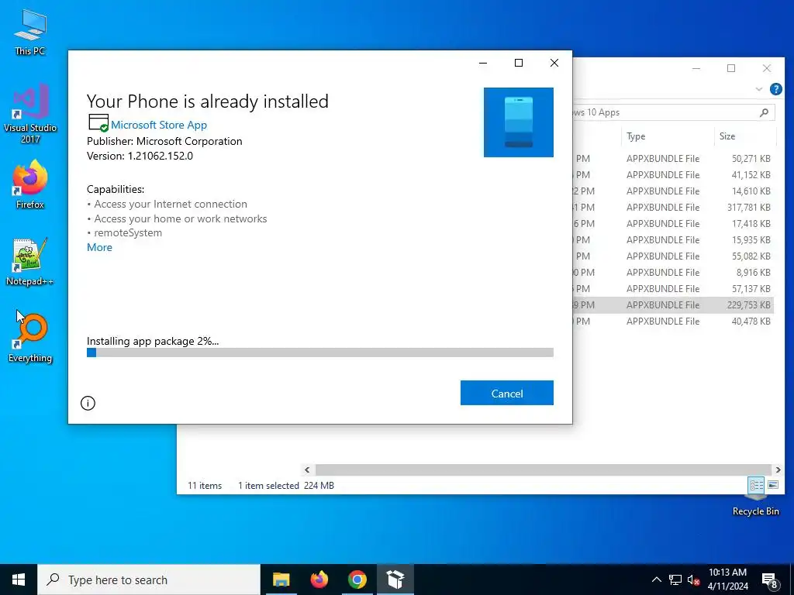Screen dimensions: 794x595
Task: Close the App Installer window
Action: (554, 63)
